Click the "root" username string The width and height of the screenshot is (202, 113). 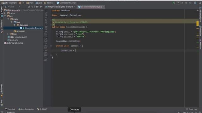[x=80, y=34]
